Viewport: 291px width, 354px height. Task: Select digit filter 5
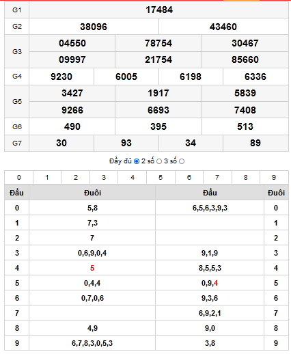pyautogui.click(x=161, y=177)
